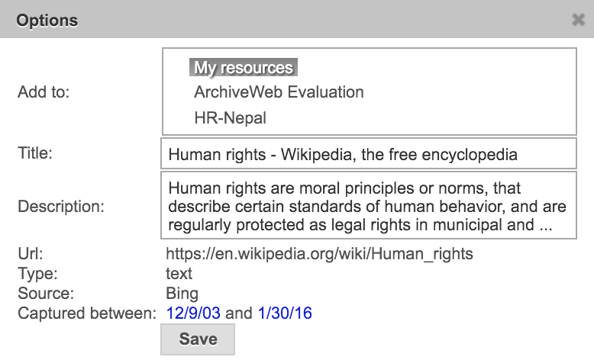Click the "Type:" label
Screen dimensions: 594x363
pyautogui.click(x=37, y=274)
